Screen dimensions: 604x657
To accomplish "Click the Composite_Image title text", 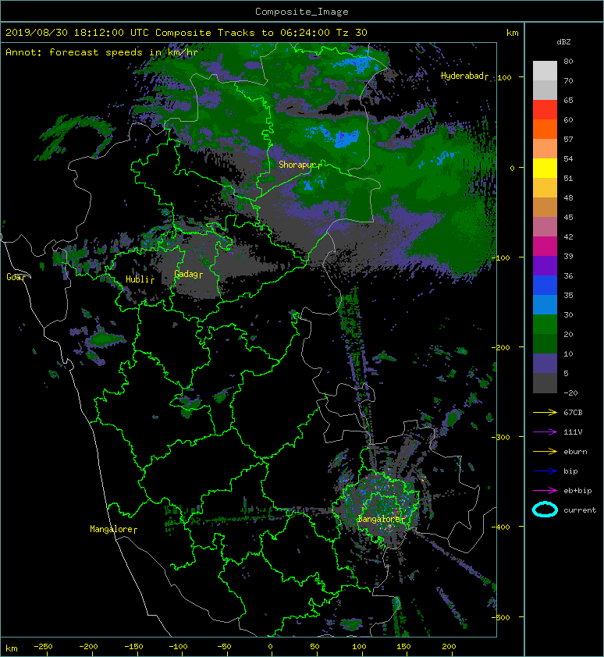I will pyautogui.click(x=302, y=12).
